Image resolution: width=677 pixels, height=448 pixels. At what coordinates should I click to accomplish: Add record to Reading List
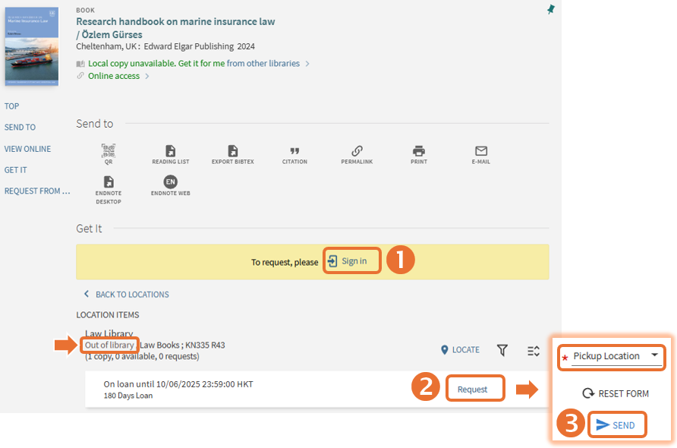pyautogui.click(x=171, y=152)
